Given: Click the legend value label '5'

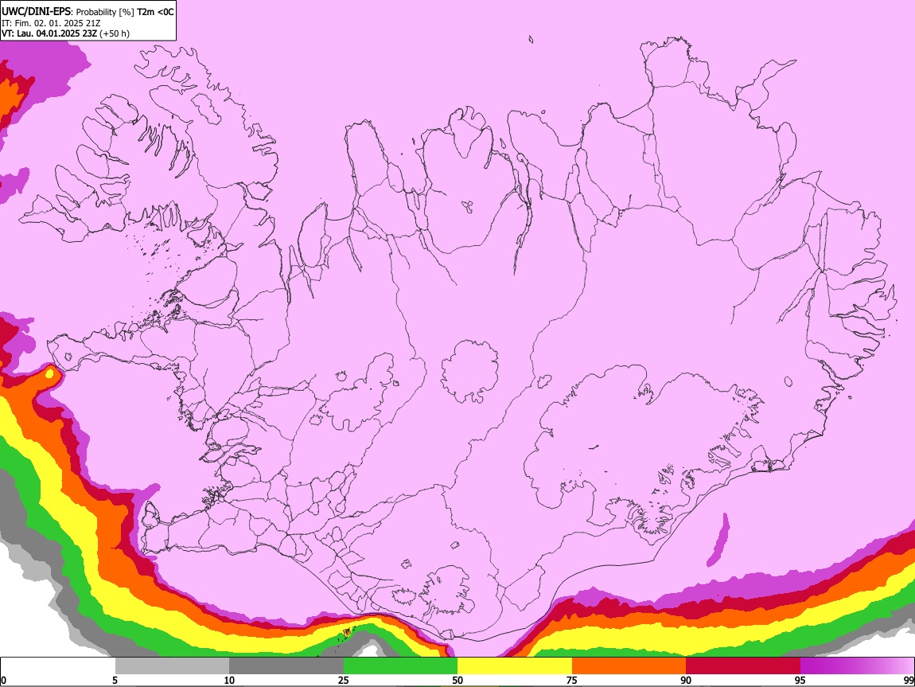Looking at the screenshot, I should click(x=115, y=680).
